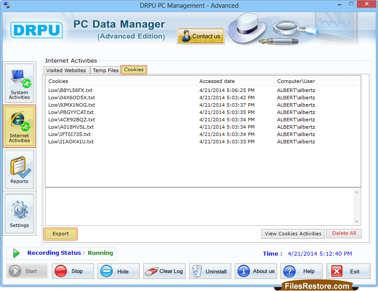Click accessed date 4/21/2014 5:03:35 PM
This screenshot has height=291, width=378.
tap(227, 112)
